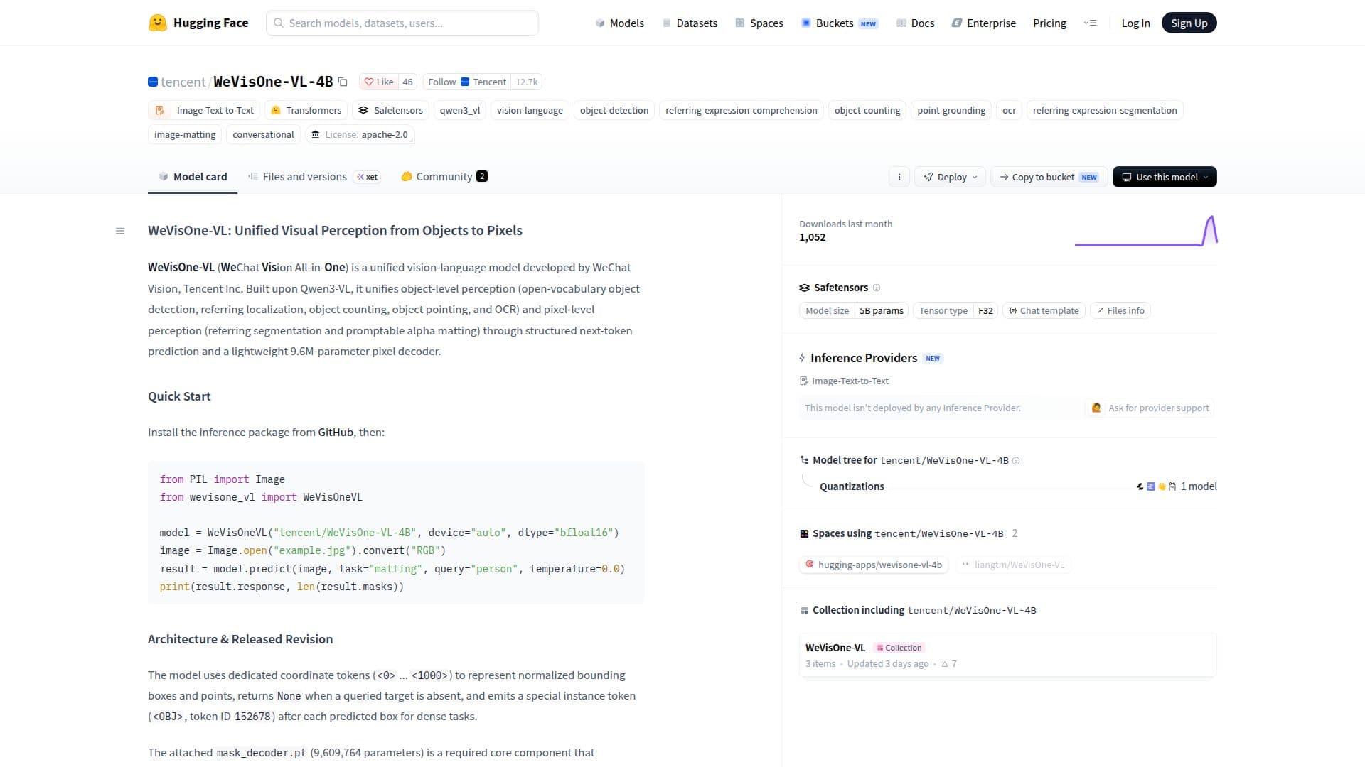Focus the search models input field

click(x=402, y=23)
